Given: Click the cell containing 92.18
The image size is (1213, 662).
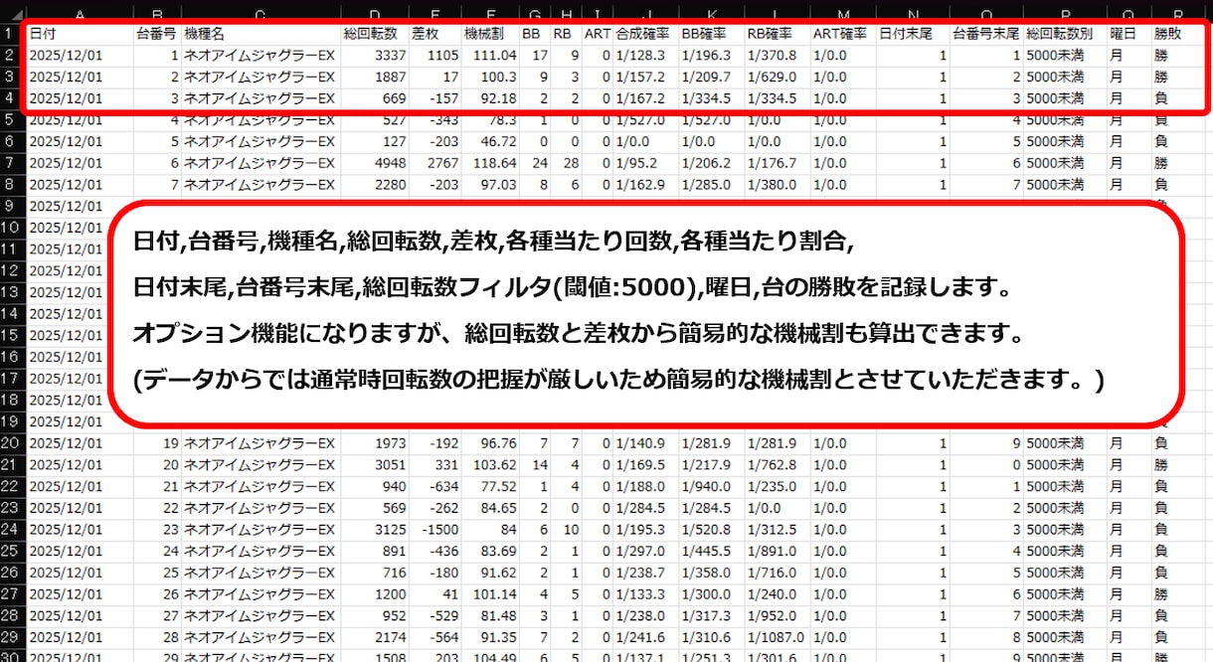Looking at the screenshot, I should click(x=490, y=98).
